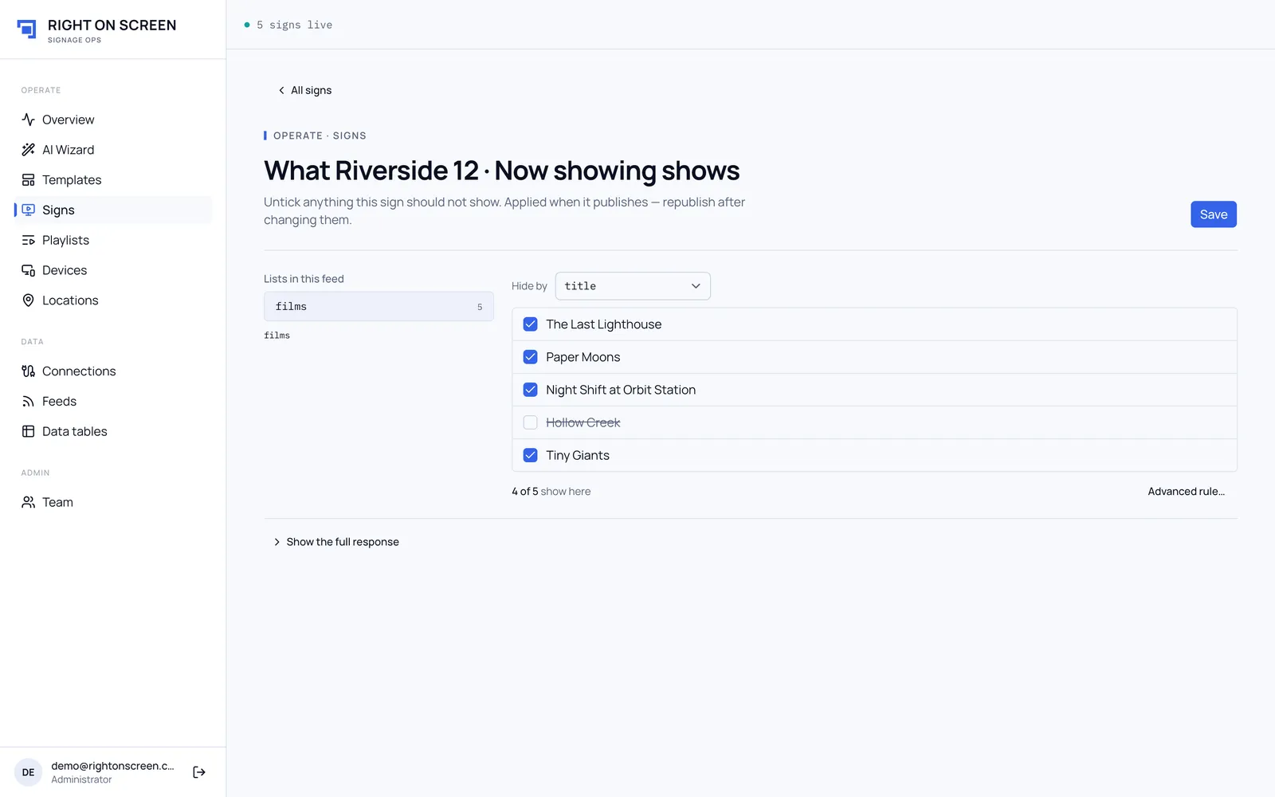This screenshot has width=1275, height=797.
Task: Go to the Playlists section
Action: [113, 240]
